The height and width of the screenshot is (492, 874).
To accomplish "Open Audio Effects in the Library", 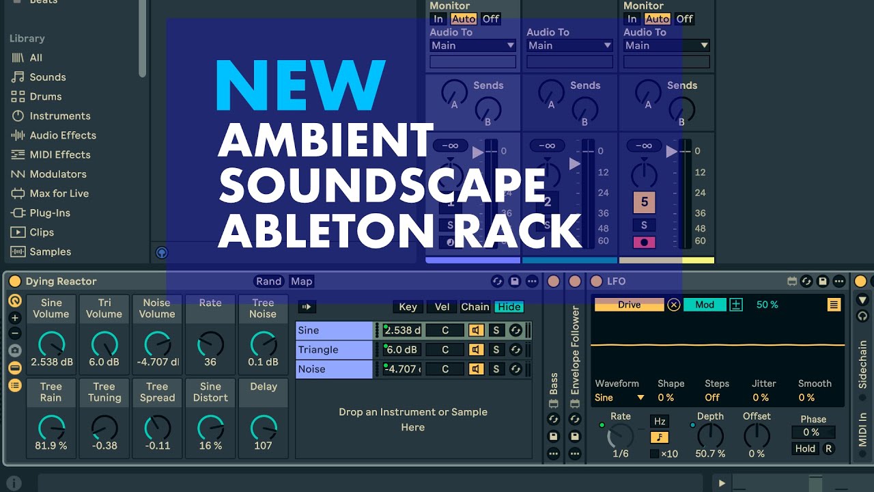I will (x=63, y=135).
